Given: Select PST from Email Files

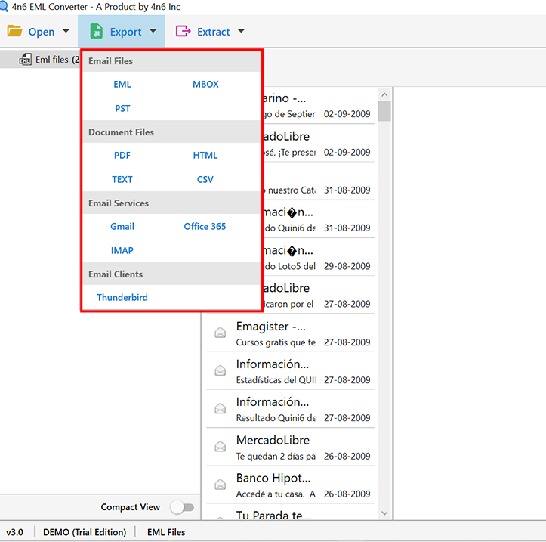Looking at the screenshot, I should 122,108.
